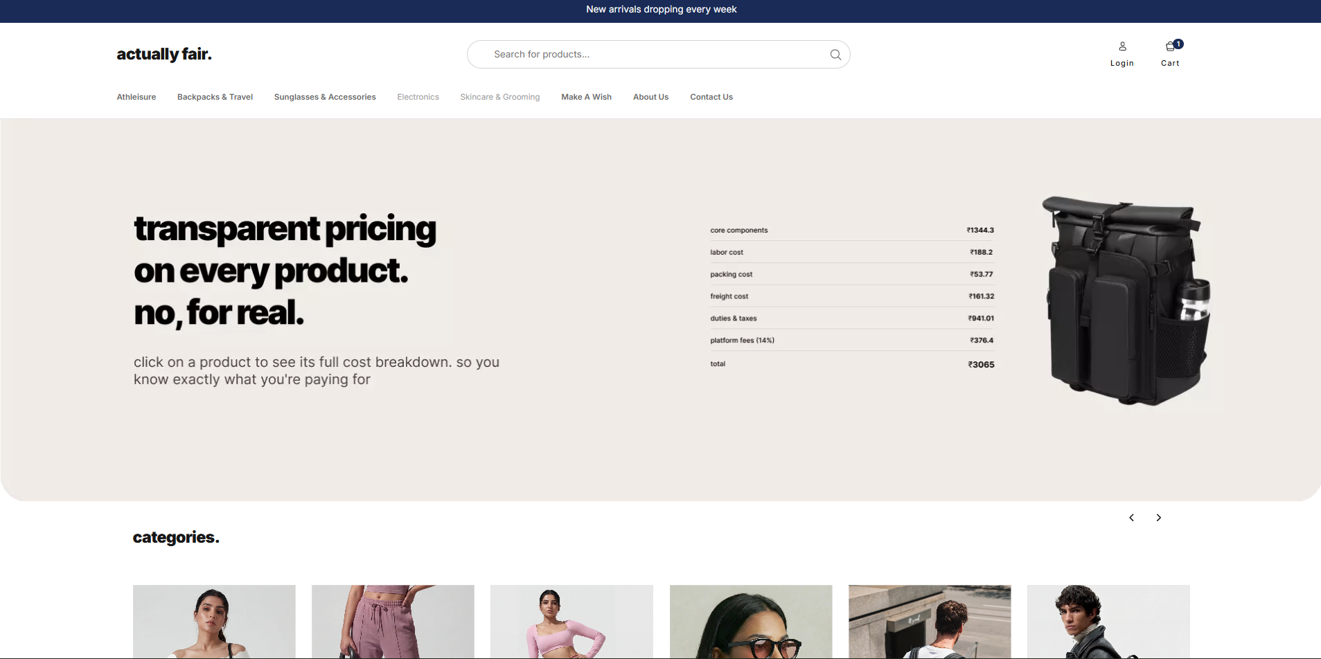The height and width of the screenshot is (659, 1321).
Task: Click the New arrivals announcement banner
Action: (661, 10)
